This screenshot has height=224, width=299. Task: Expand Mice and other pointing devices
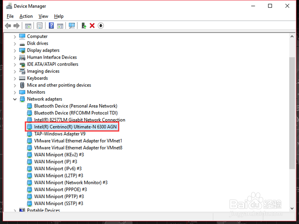15,85
